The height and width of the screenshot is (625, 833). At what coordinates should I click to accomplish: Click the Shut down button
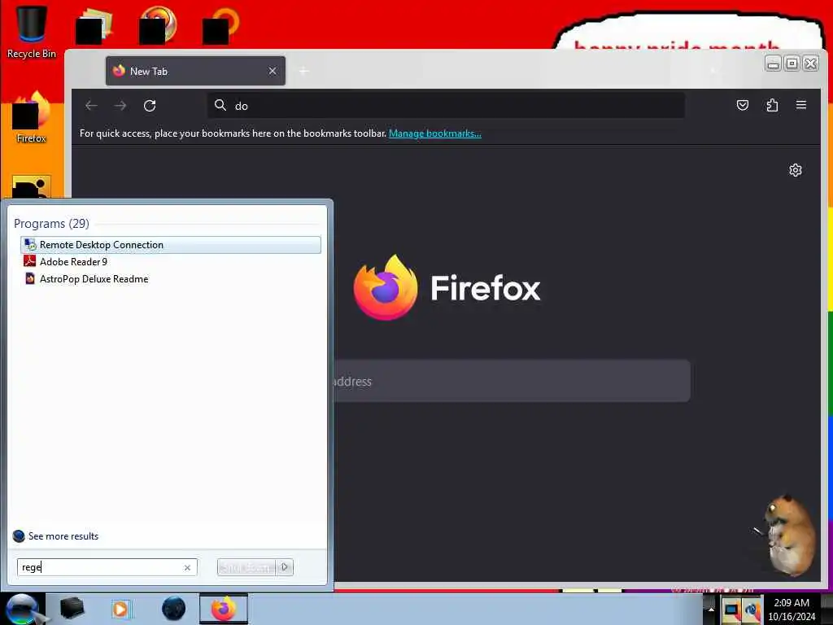[246, 567]
